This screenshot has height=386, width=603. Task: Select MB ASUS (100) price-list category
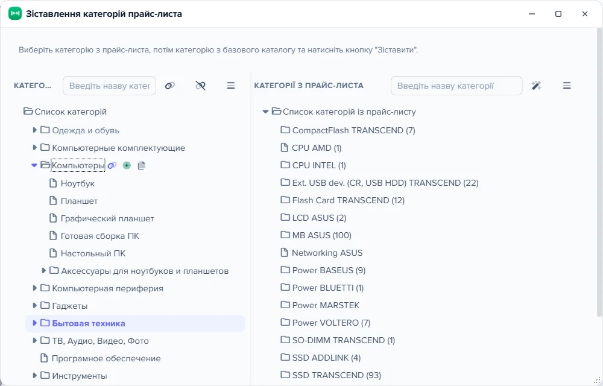click(x=321, y=235)
